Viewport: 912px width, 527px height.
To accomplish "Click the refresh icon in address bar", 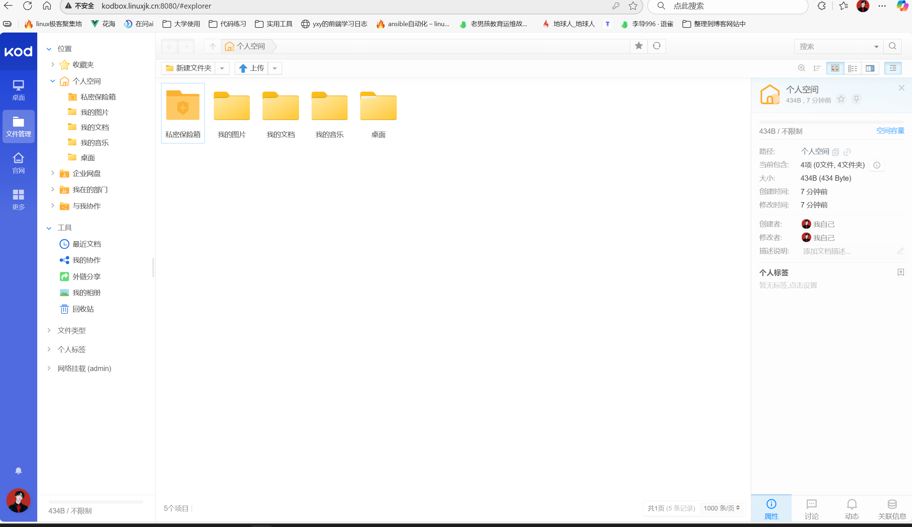I will pyautogui.click(x=656, y=46).
